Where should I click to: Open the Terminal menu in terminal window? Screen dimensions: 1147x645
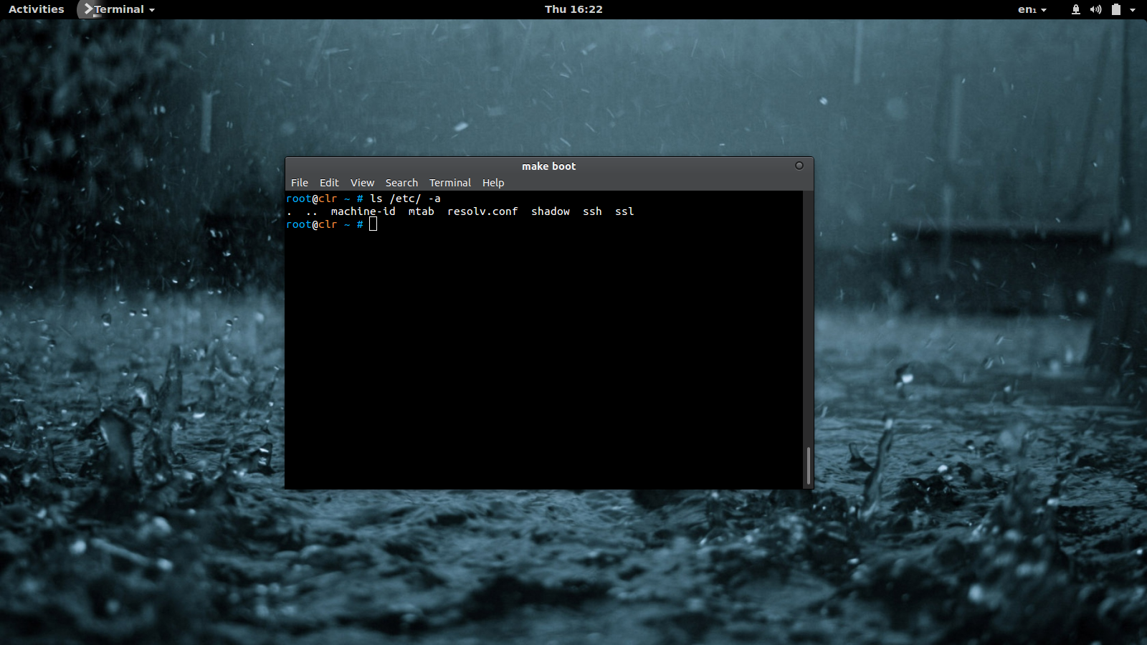tap(450, 183)
